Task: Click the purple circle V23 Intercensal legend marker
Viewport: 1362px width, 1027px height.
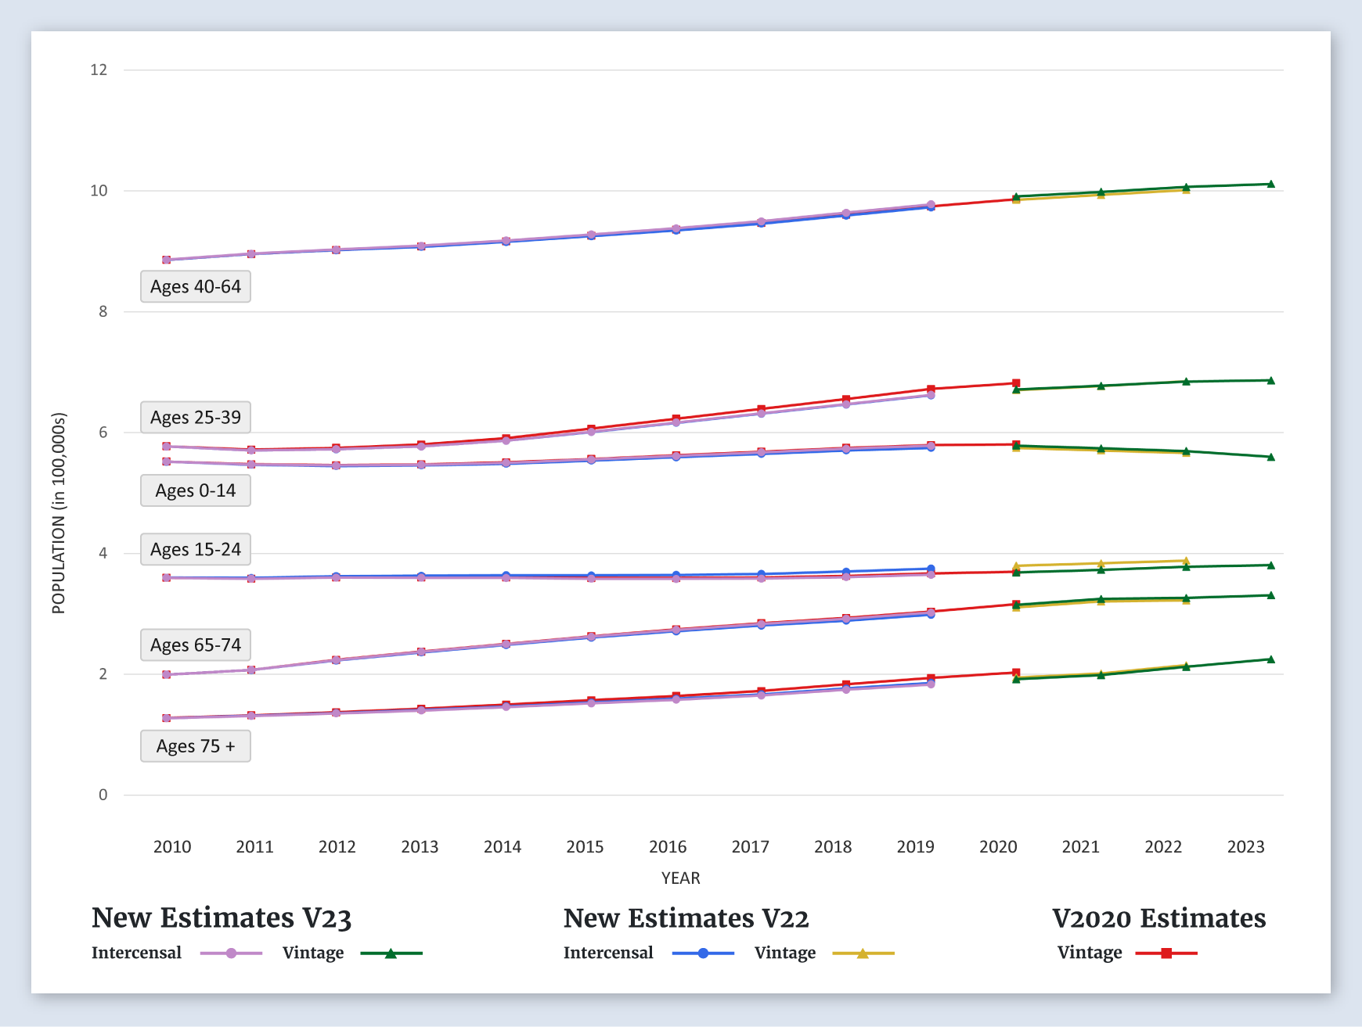Action: tap(231, 953)
